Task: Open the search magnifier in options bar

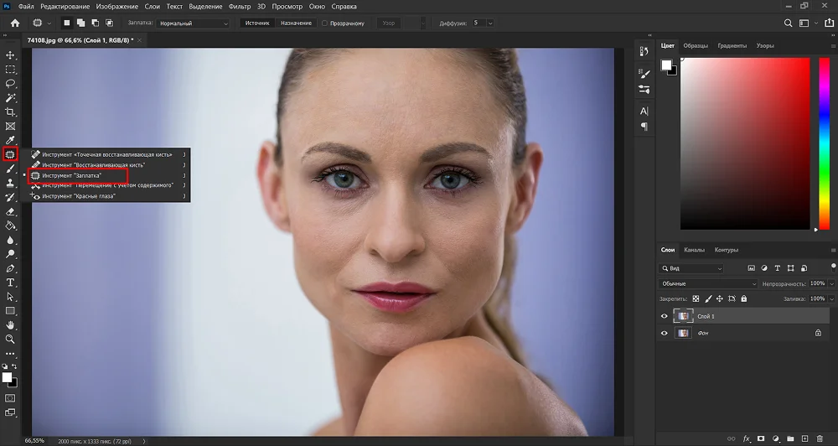Action: point(788,23)
